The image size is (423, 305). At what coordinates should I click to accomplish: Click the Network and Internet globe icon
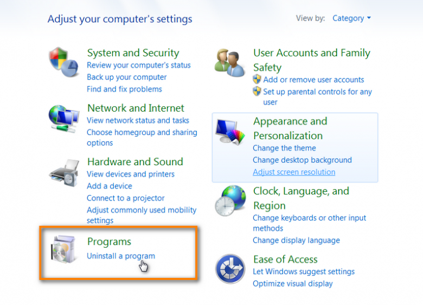coord(63,119)
